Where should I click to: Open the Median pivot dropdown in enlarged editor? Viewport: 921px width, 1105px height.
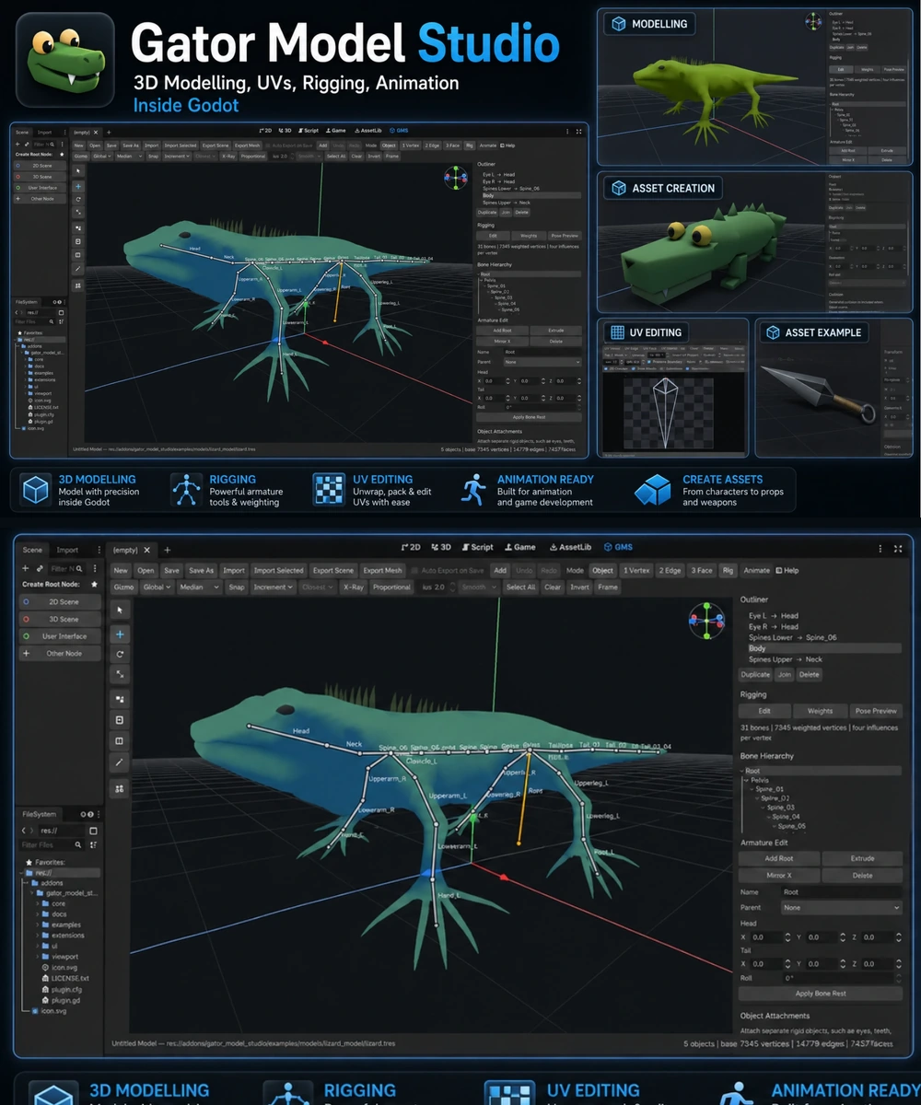(198, 587)
